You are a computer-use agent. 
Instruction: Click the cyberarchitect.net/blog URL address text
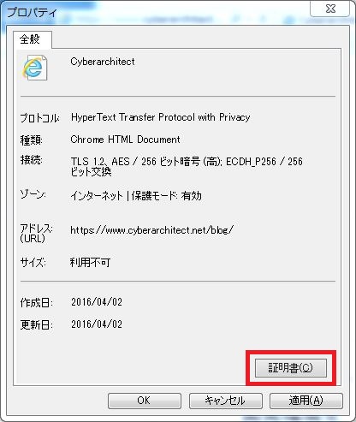coord(152,229)
